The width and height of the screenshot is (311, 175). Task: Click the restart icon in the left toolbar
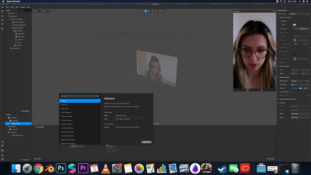[2, 24]
